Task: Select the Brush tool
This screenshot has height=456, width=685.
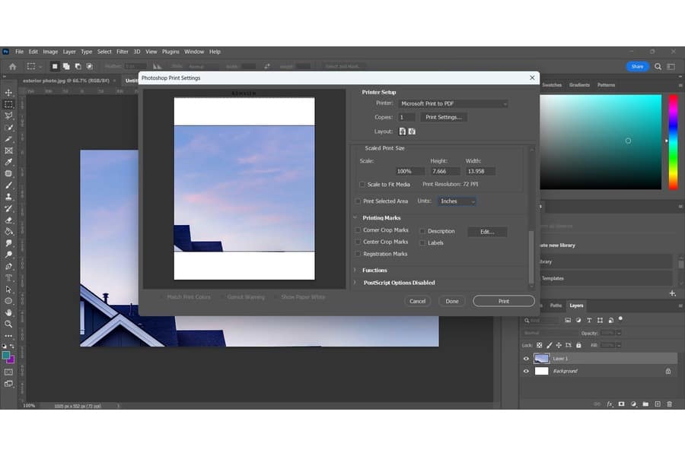Action: point(8,185)
